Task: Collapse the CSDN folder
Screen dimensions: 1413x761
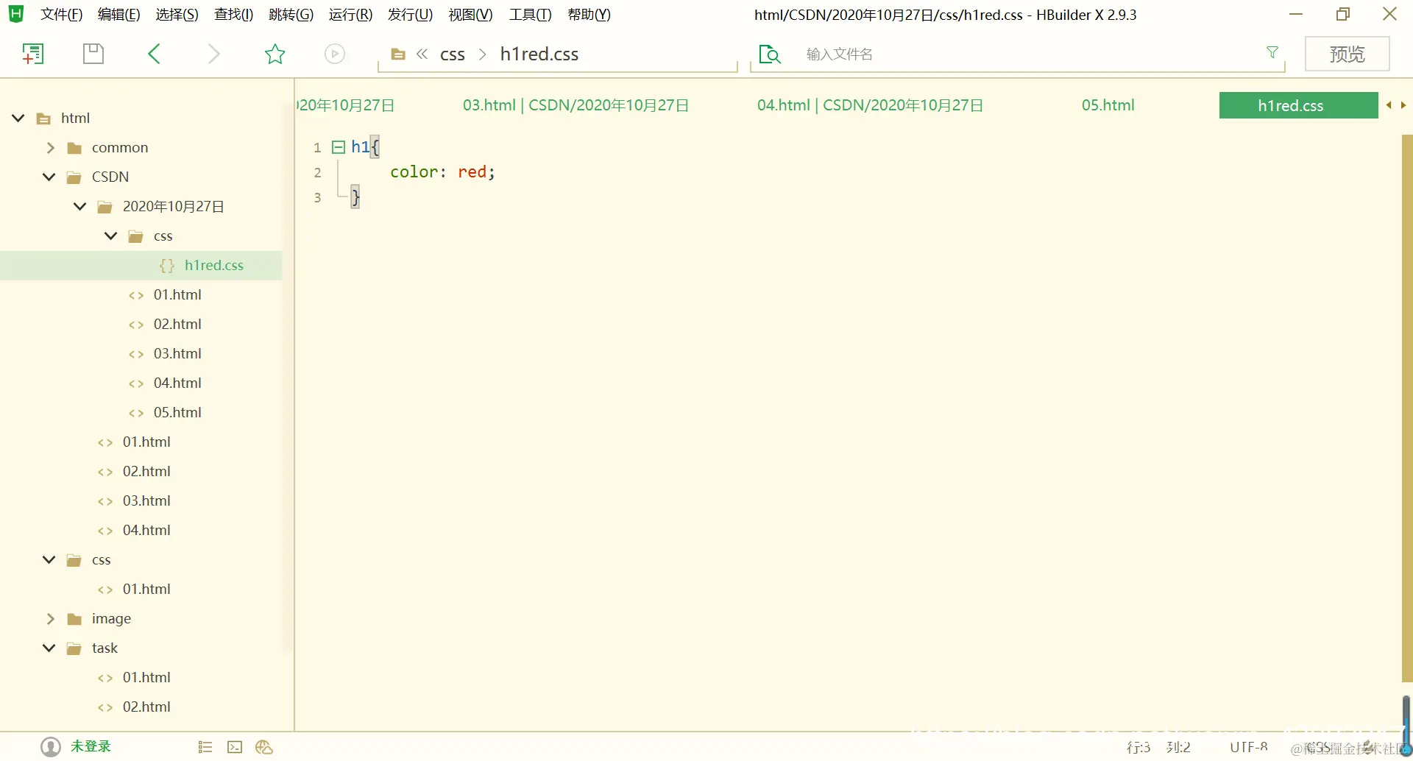Action: click(x=49, y=177)
